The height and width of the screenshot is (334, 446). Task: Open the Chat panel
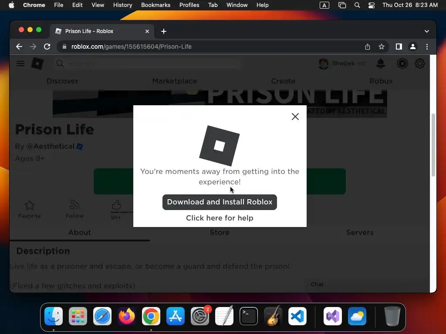coord(317,284)
